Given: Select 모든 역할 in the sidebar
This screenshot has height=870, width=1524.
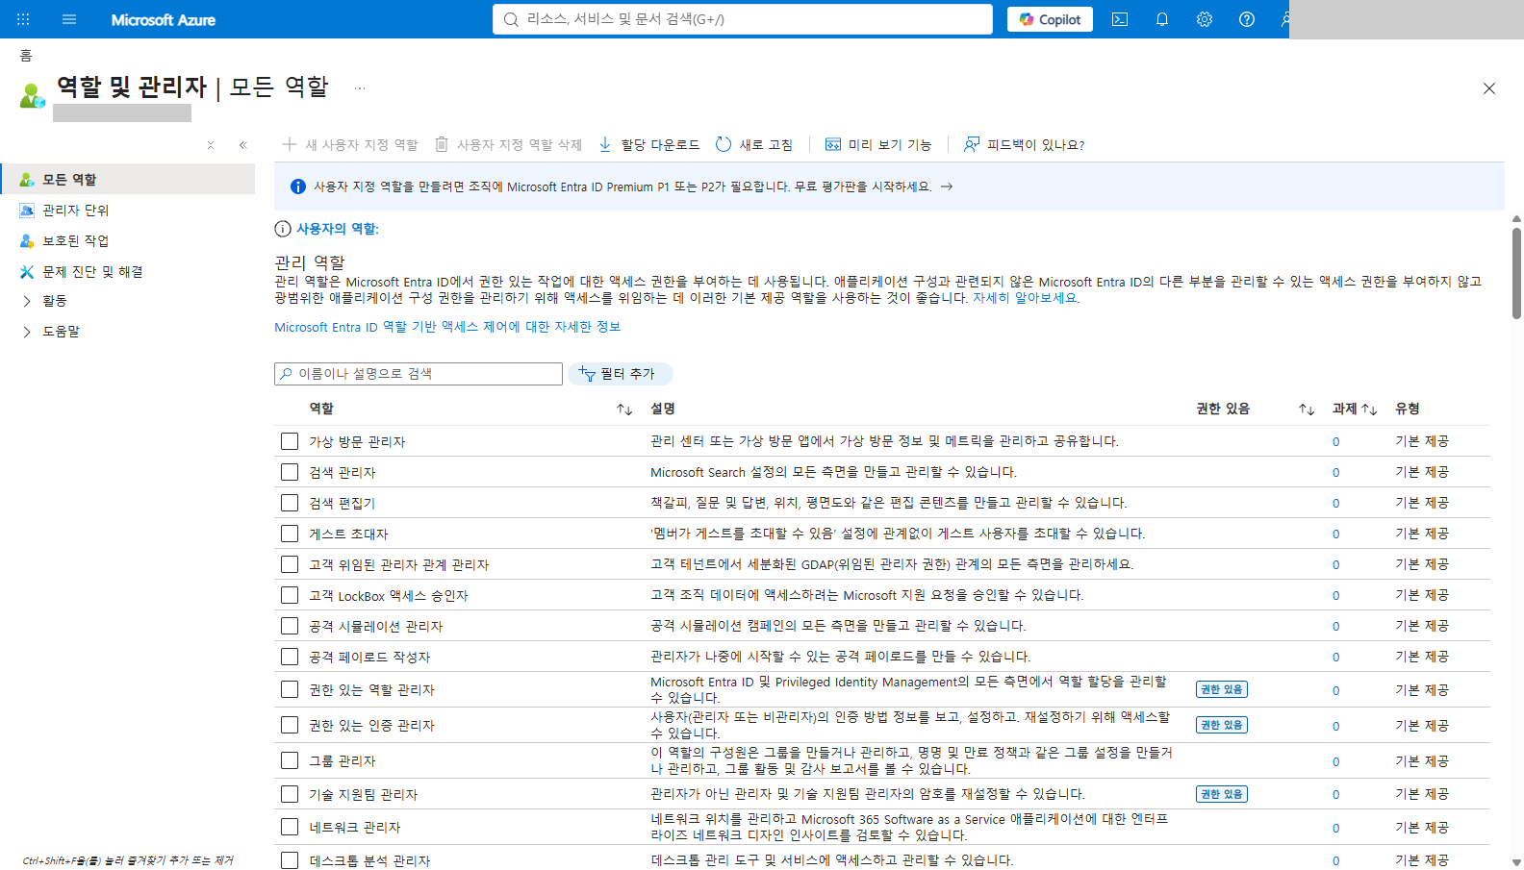Looking at the screenshot, I should click(x=128, y=179).
